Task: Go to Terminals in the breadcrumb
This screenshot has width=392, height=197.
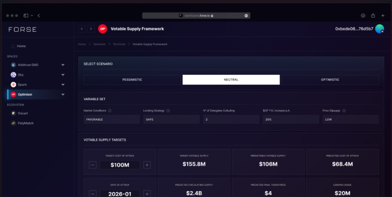Action: [x=119, y=44]
